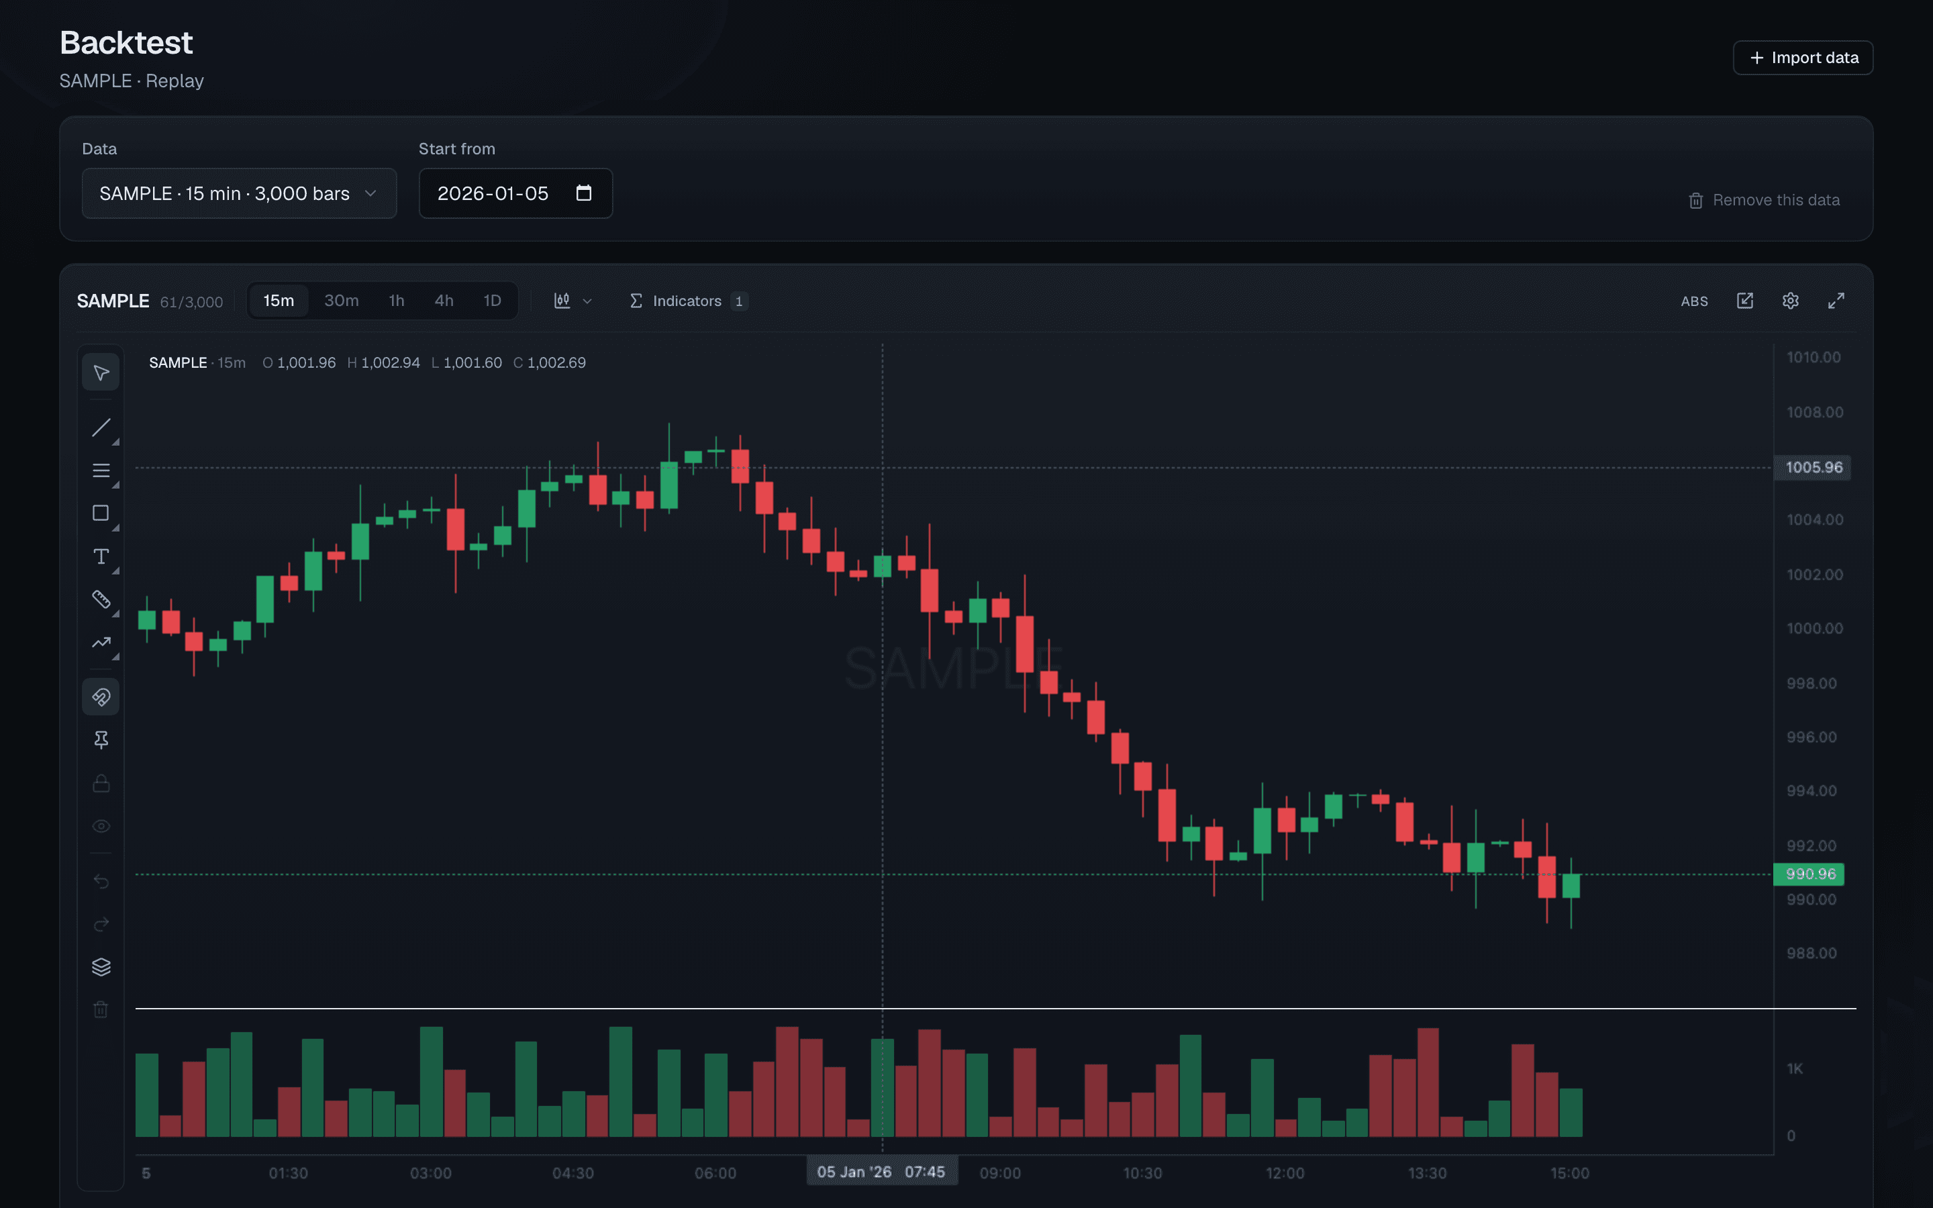
Task: Expand chart to fullscreen
Action: click(x=1836, y=301)
